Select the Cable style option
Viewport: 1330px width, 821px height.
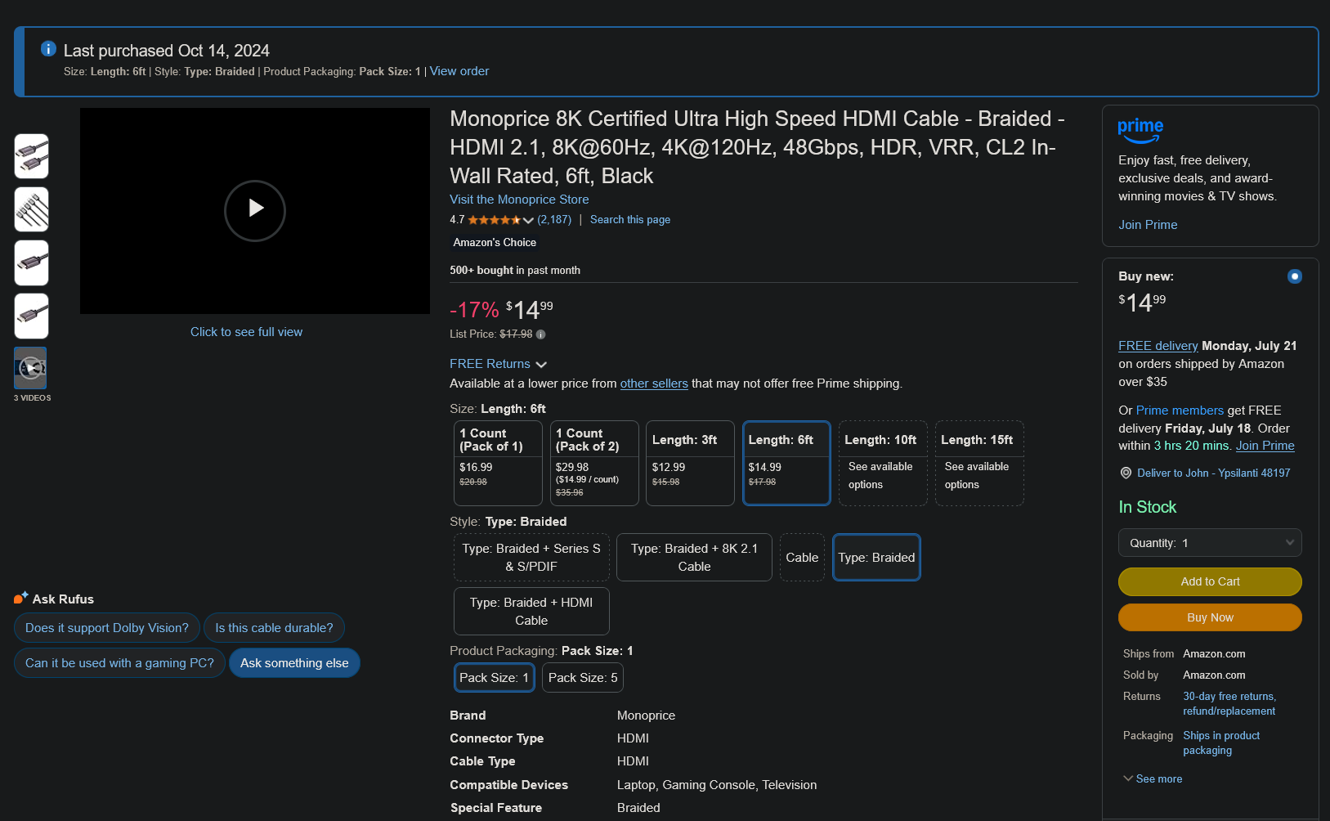tap(802, 558)
